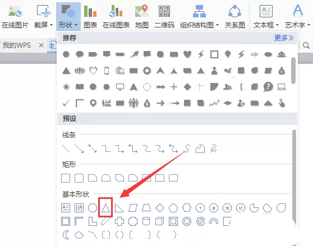Select the double-headed arrow line

pyautogui.click(x=93, y=148)
